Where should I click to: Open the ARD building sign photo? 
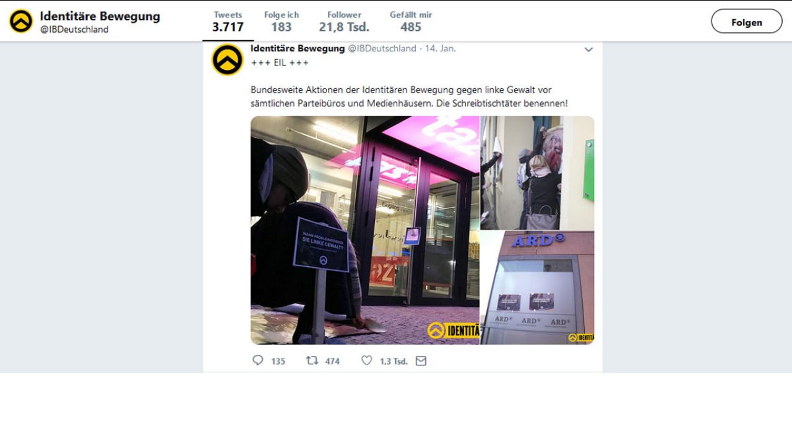click(537, 287)
